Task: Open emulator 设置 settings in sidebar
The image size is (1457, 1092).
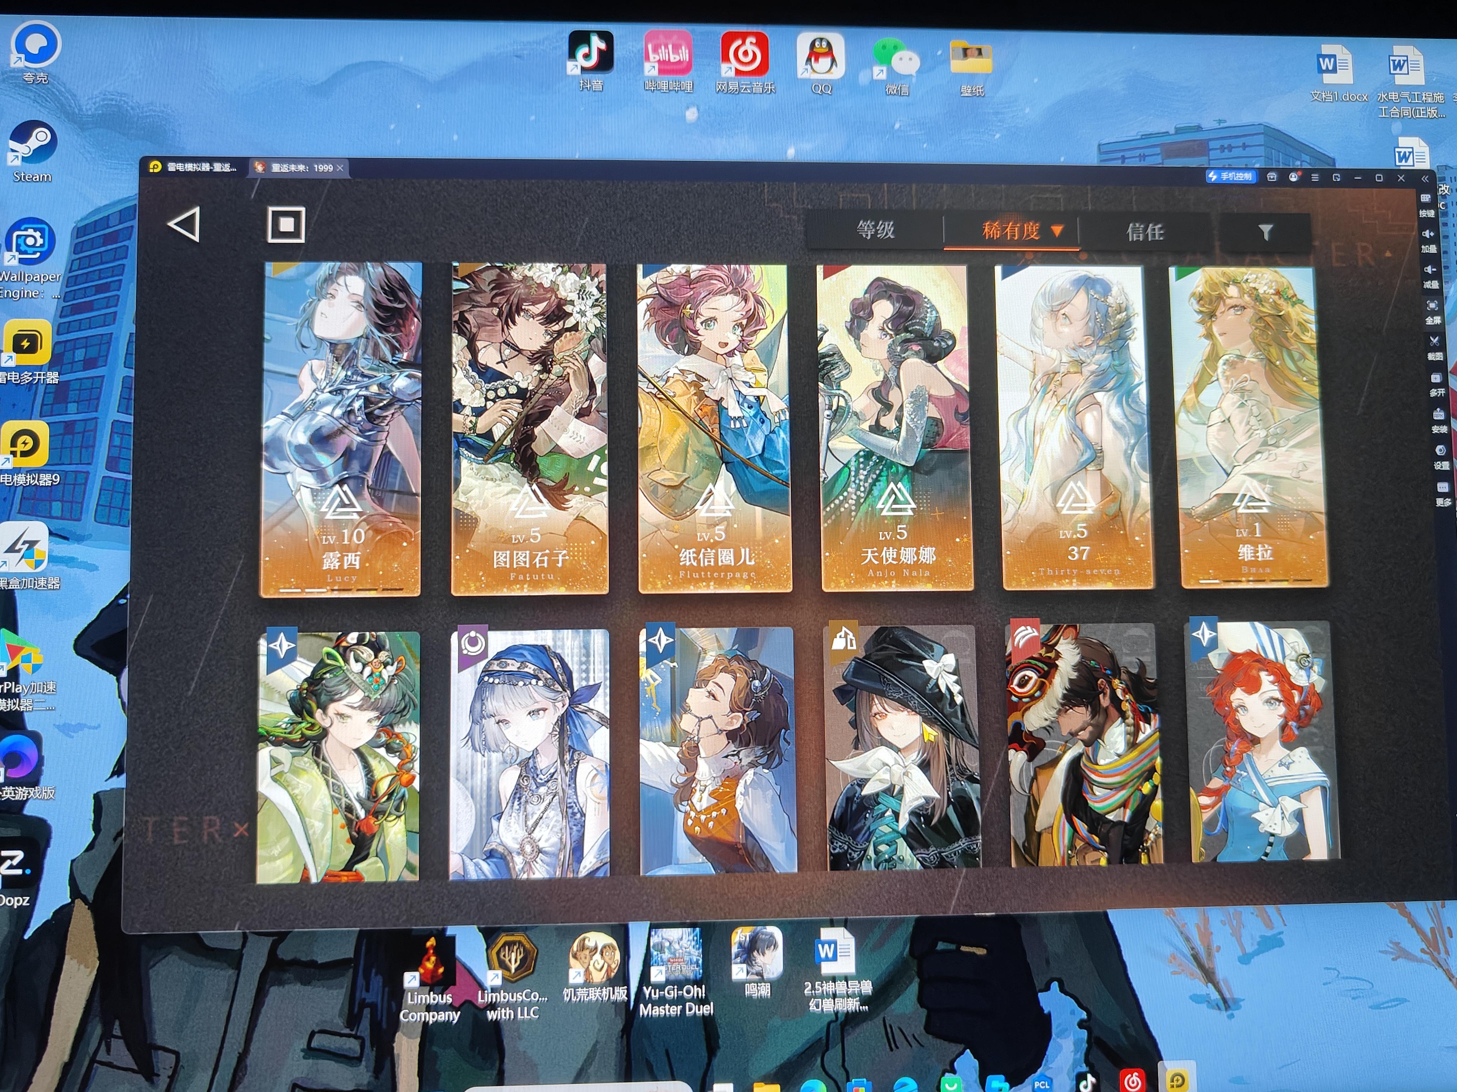Action: [1441, 457]
